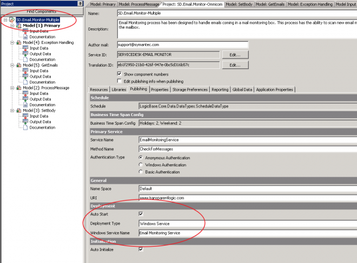The height and width of the screenshot is (263, 357).
Task: Toggle Show component numbers checkbox
Action: coord(119,74)
